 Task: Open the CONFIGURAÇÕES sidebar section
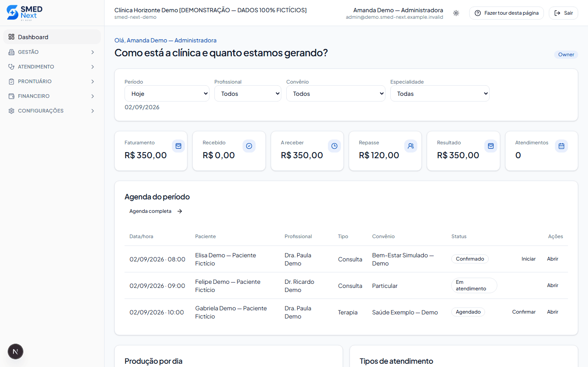(52, 111)
